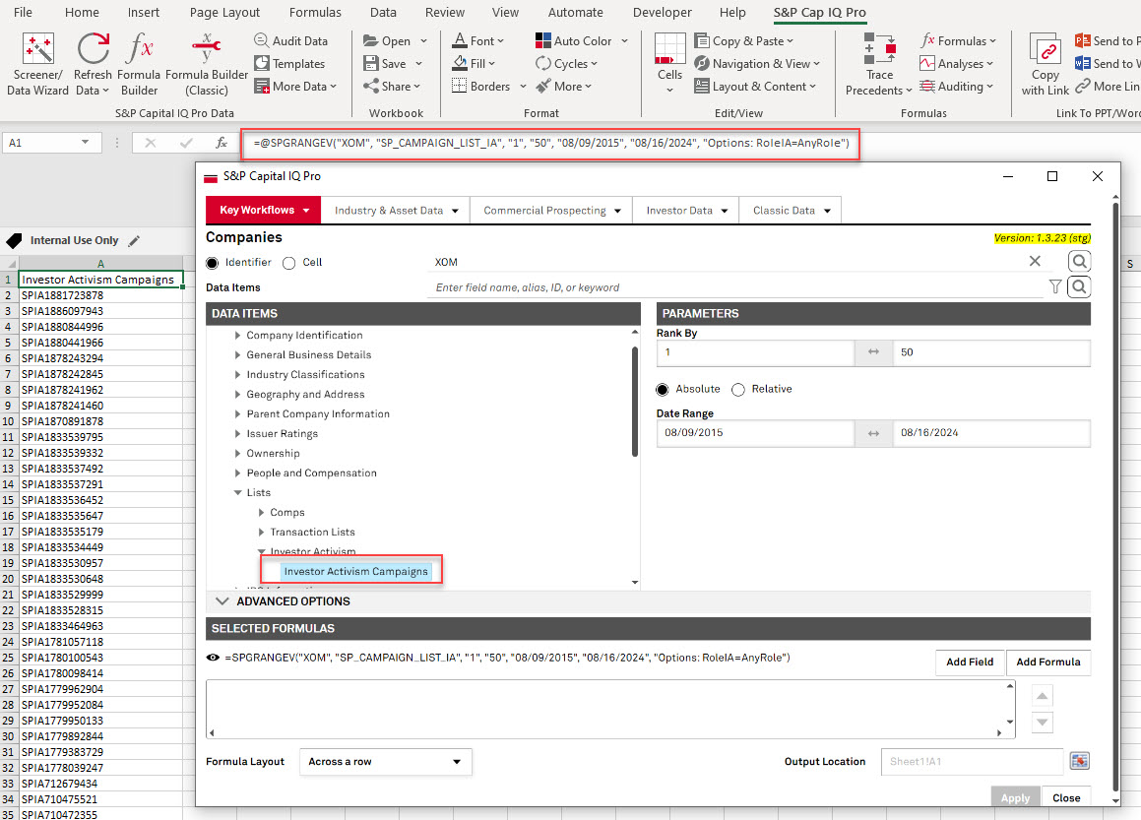The image size is (1141, 820).
Task: Select Investor Activism Campaigns data item
Action: (355, 571)
